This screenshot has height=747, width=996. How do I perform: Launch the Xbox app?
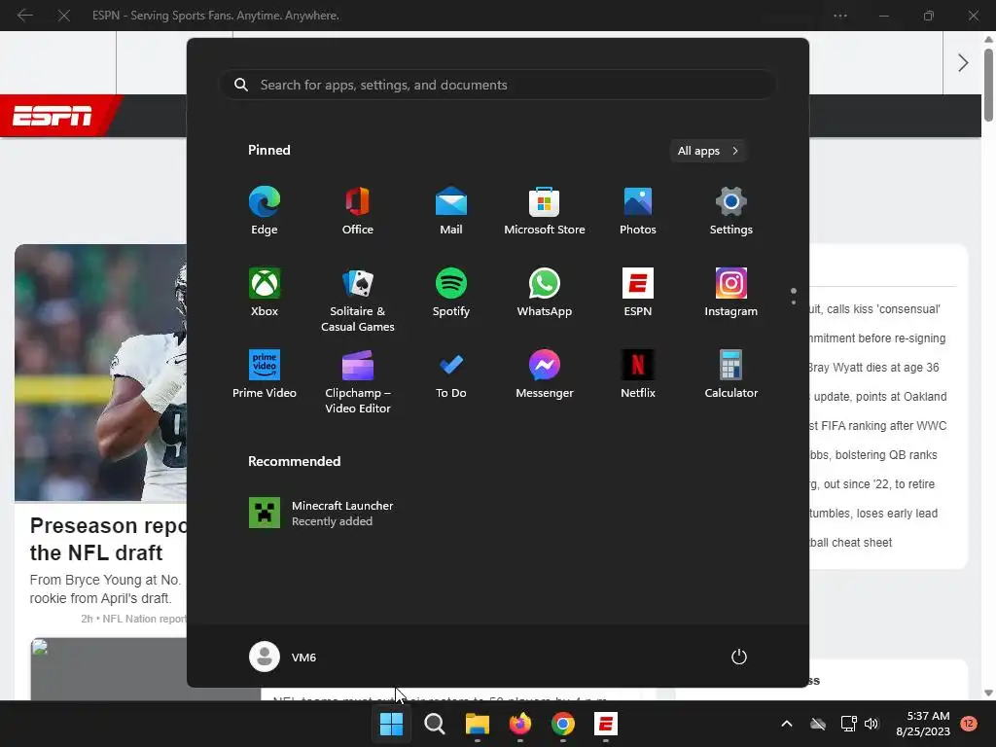(265, 292)
